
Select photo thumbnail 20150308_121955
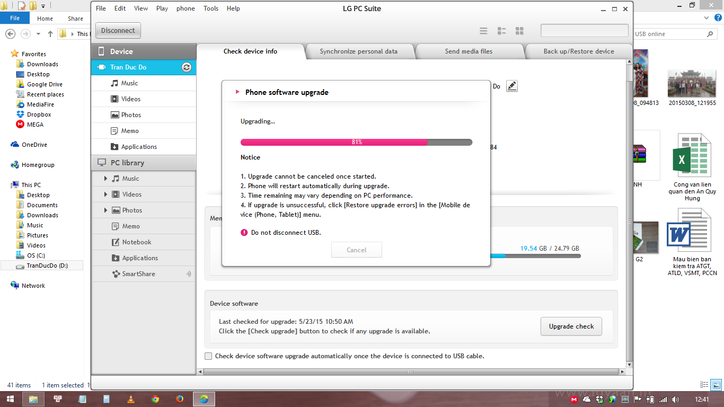click(692, 87)
